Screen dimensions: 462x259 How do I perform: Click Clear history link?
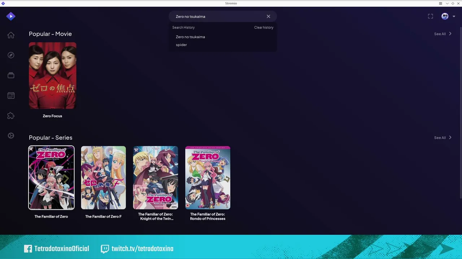coord(263,27)
